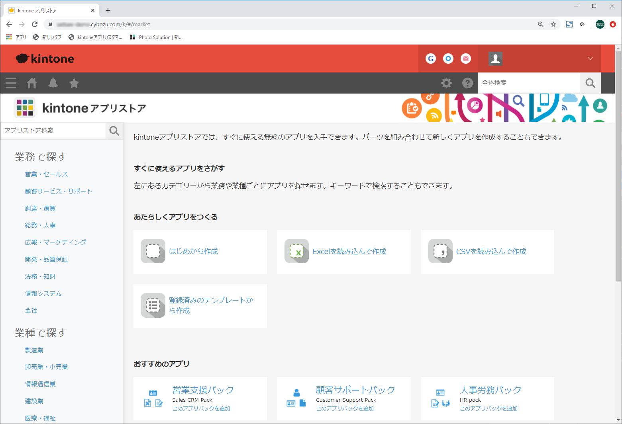Click CSVを読み込んで作成 link
622x424 pixels.
(491, 251)
